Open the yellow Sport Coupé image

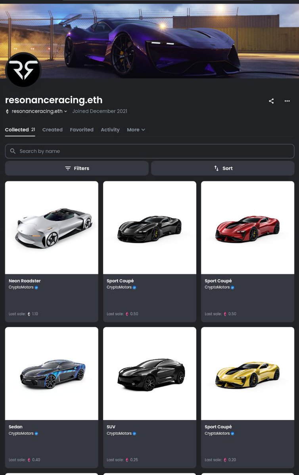pos(248,374)
